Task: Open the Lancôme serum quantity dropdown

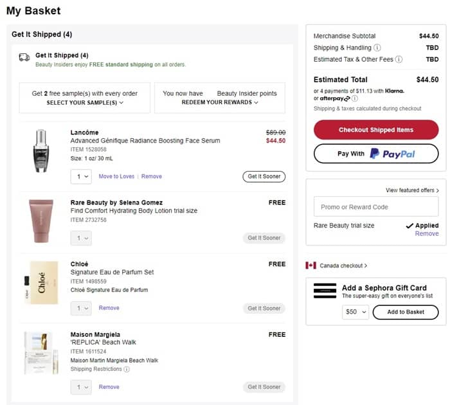Action: tap(81, 176)
